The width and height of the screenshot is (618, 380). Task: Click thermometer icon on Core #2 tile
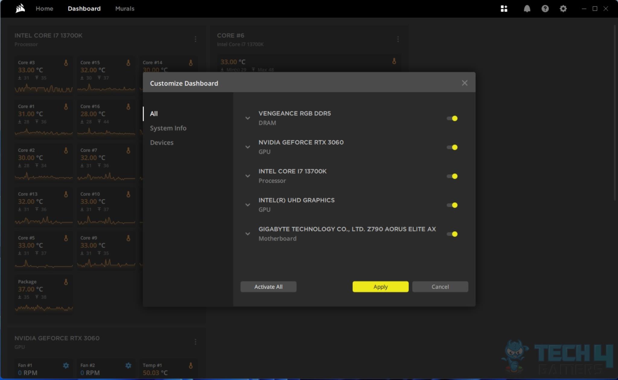pos(66,150)
